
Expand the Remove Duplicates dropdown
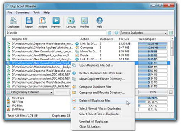144,33
